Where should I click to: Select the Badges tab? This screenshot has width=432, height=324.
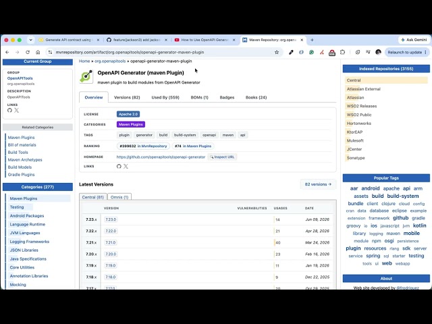[227, 97]
